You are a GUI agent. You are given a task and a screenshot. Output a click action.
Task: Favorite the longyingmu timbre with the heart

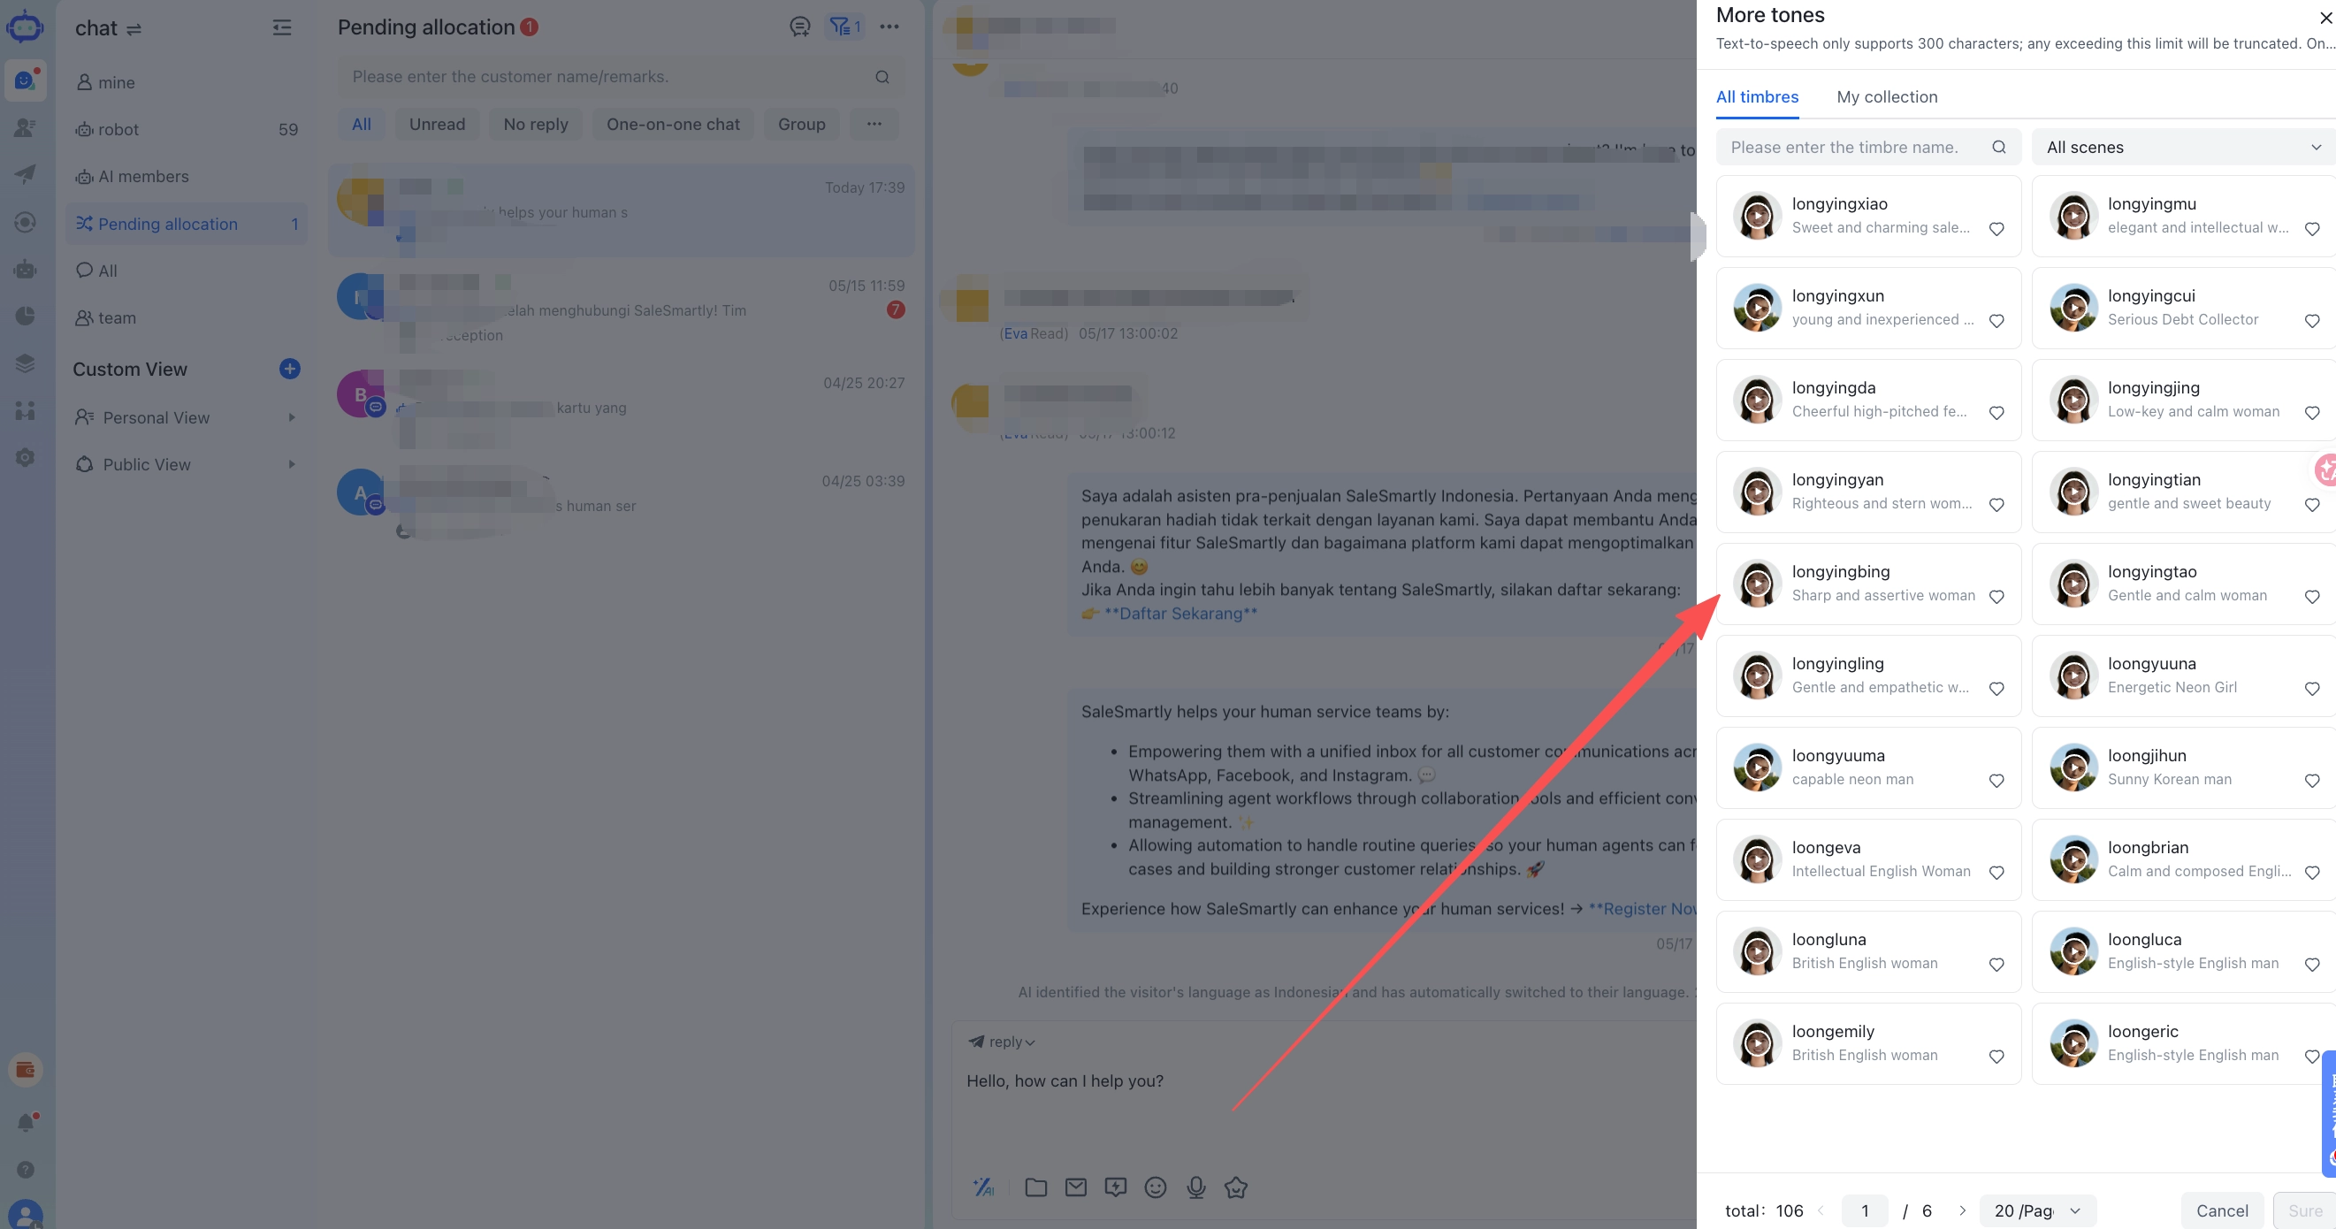point(2311,230)
